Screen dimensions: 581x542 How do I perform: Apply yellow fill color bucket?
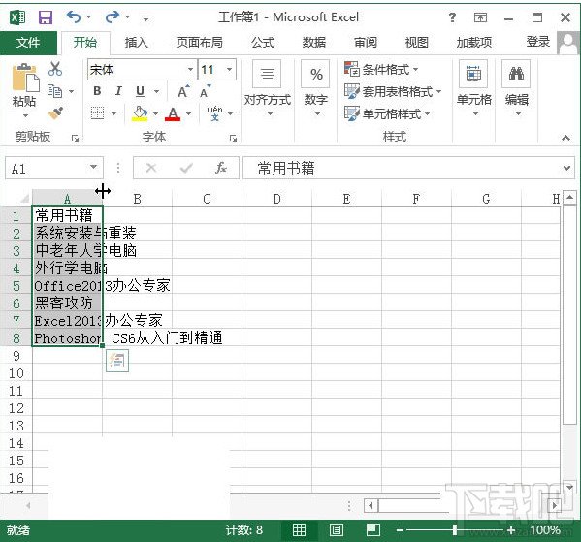pos(140,113)
